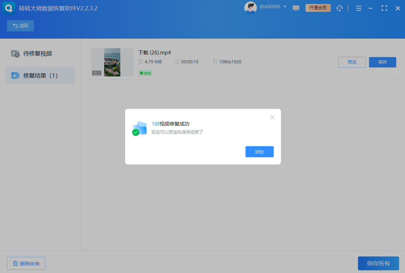Image resolution: width=405 pixels, height=273 pixels.
Task: Dismiss the success dialog via X
Action: point(273,117)
